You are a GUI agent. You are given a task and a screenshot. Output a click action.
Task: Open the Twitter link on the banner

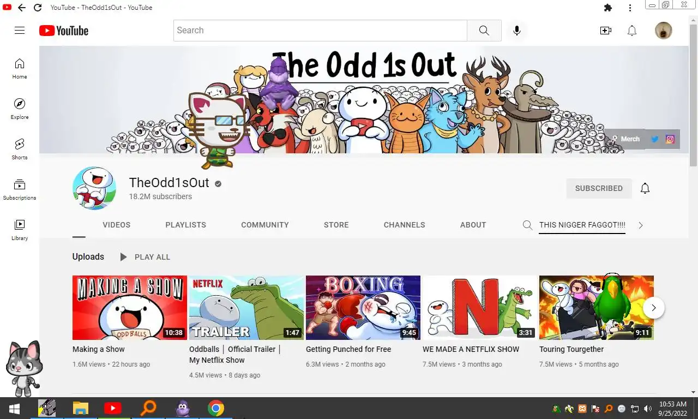[655, 139]
